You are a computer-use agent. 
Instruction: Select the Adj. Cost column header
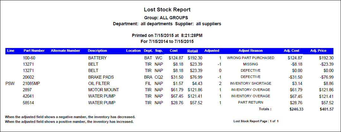pos(291,51)
